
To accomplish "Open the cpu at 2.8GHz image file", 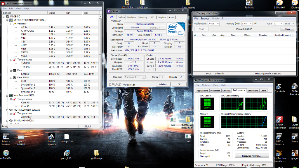I will pos(21,140).
